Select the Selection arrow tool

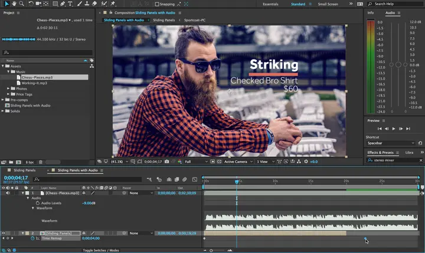pos(6,4)
